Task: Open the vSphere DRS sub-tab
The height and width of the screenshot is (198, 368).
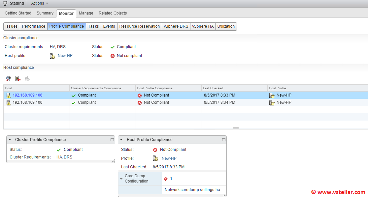Action: point(176,26)
